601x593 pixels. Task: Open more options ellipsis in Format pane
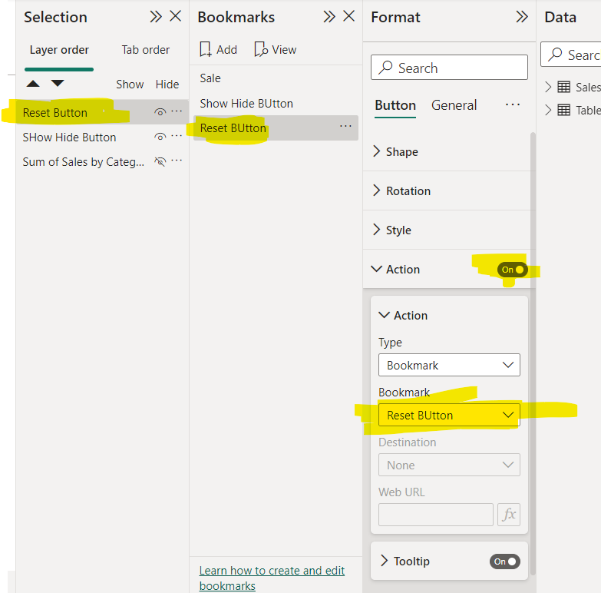point(513,104)
